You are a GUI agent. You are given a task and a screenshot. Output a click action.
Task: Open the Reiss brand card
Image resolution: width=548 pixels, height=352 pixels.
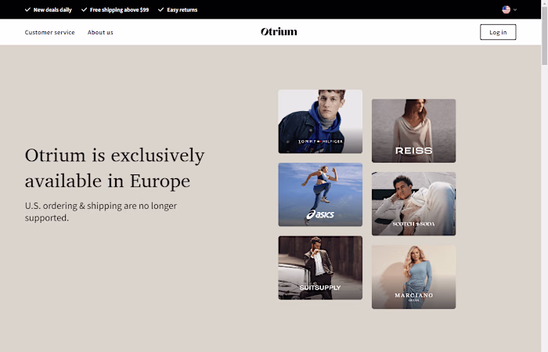(x=414, y=131)
